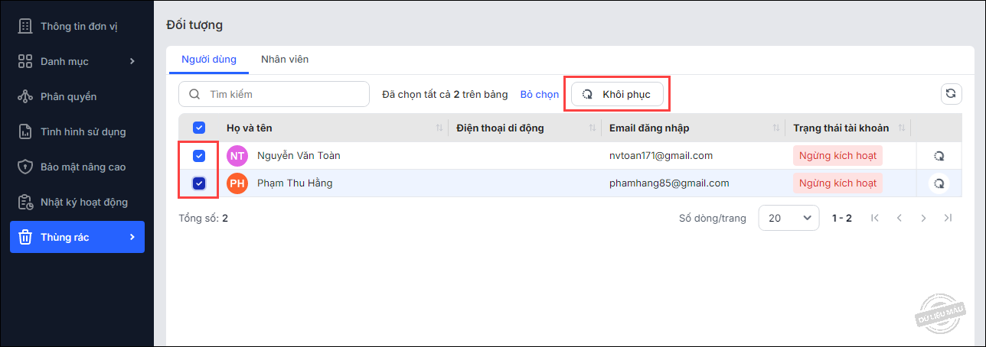Sort by Họ và tên column icon
Image resolution: width=986 pixels, height=347 pixels.
point(439,128)
